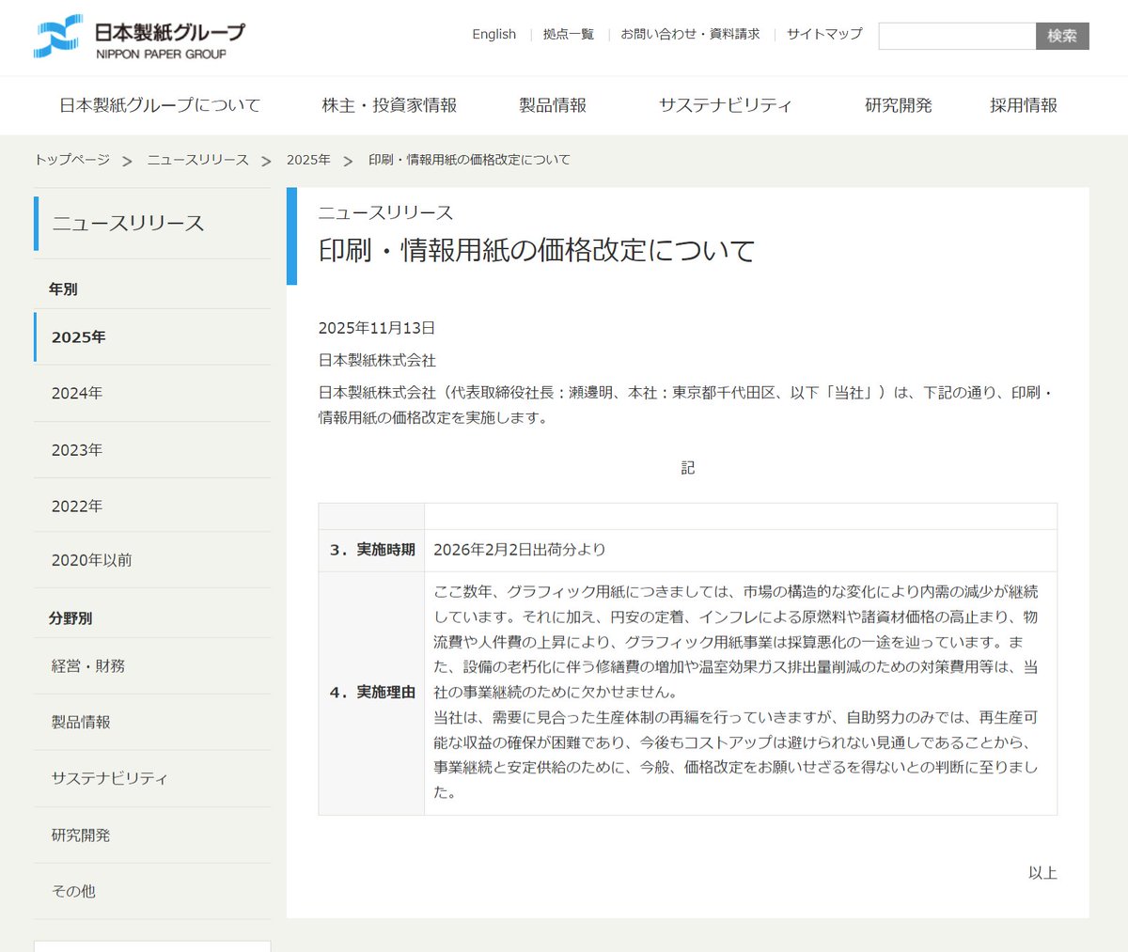Focus the site search input field
The height and width of the screenshot is (952, 1128).
coord(957,36)
